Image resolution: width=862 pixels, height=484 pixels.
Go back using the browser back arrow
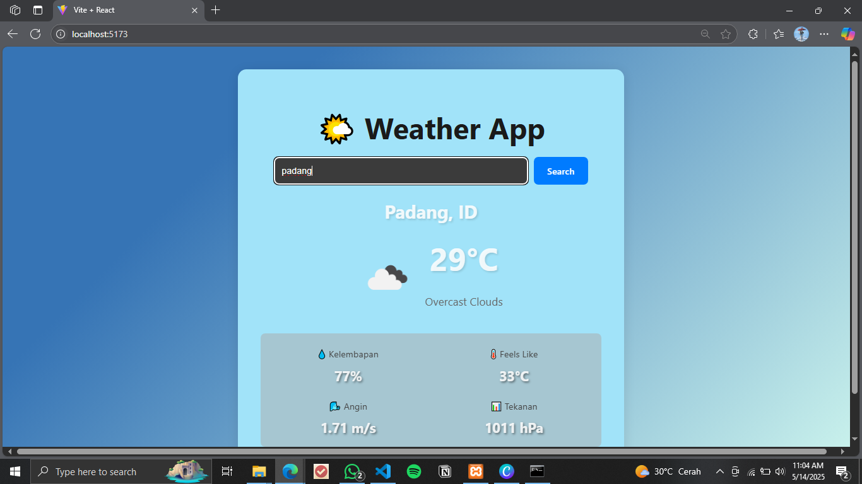tap(13, 34)
